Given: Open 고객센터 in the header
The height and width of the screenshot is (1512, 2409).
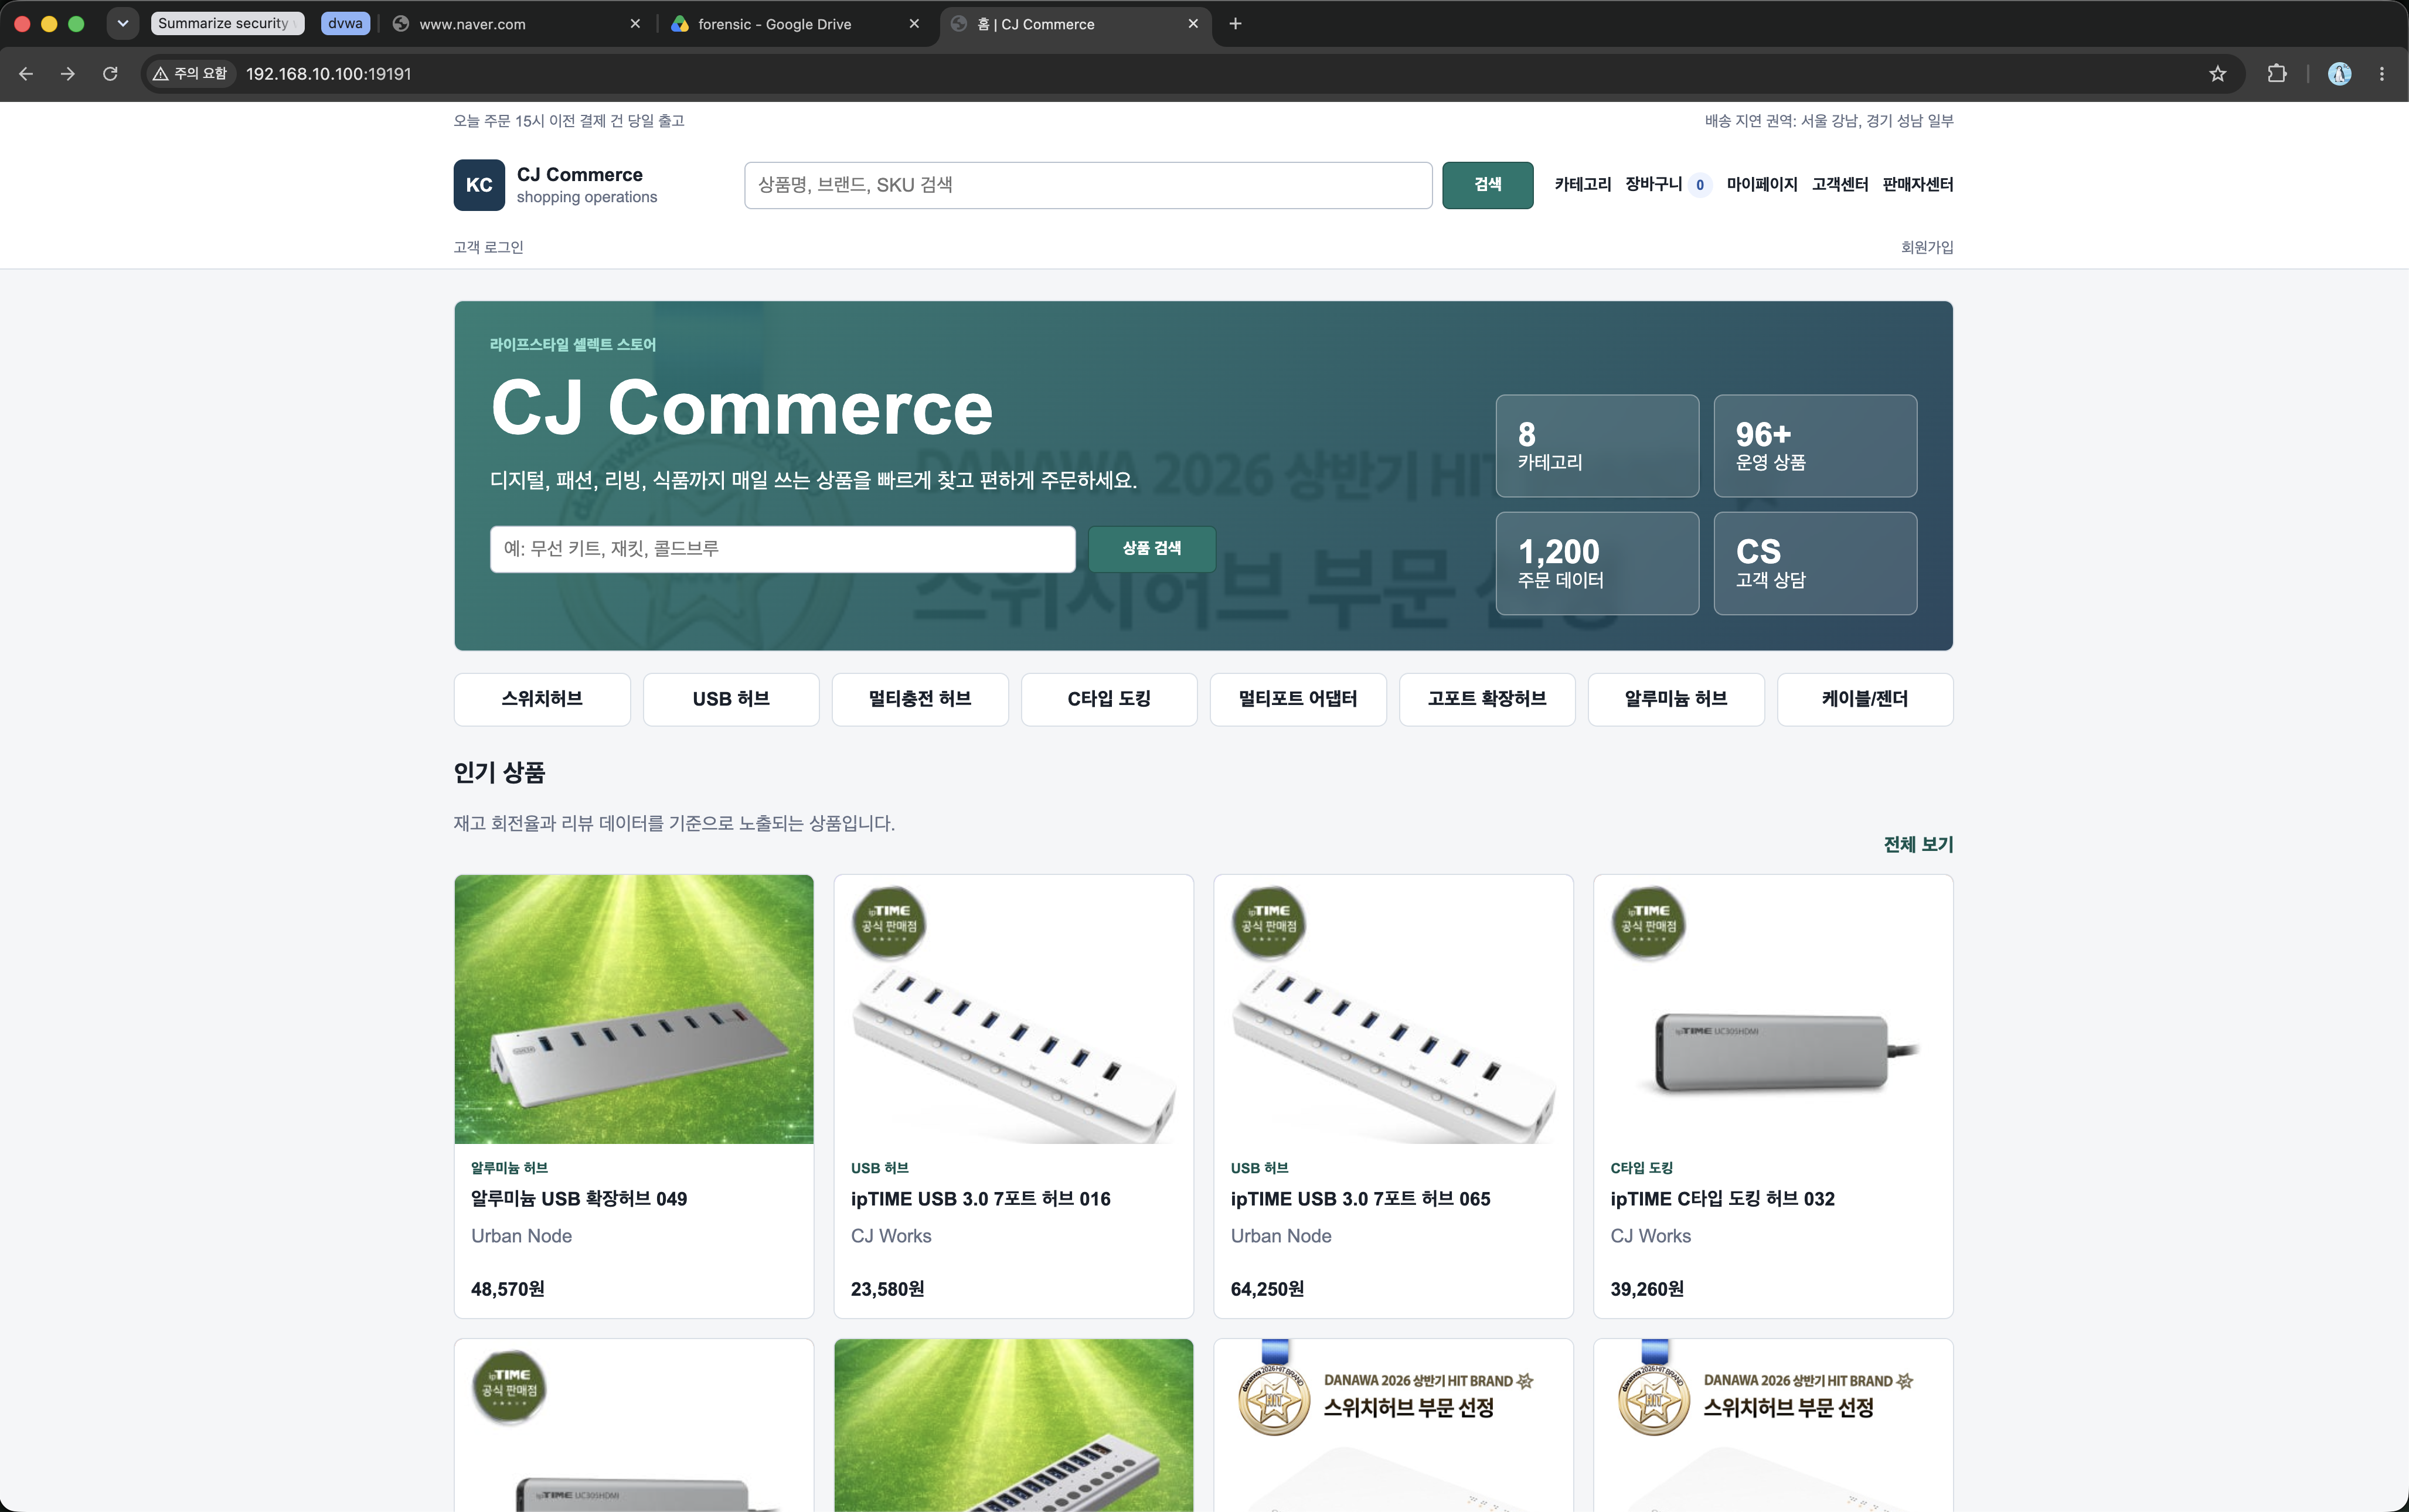Looking at the screenshot, I should pyautogui.click(x=1839, y=184).
